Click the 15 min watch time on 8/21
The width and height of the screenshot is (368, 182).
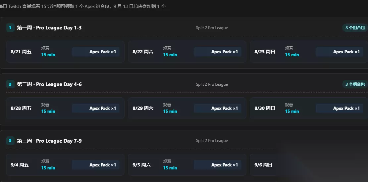tap(48, 55)
